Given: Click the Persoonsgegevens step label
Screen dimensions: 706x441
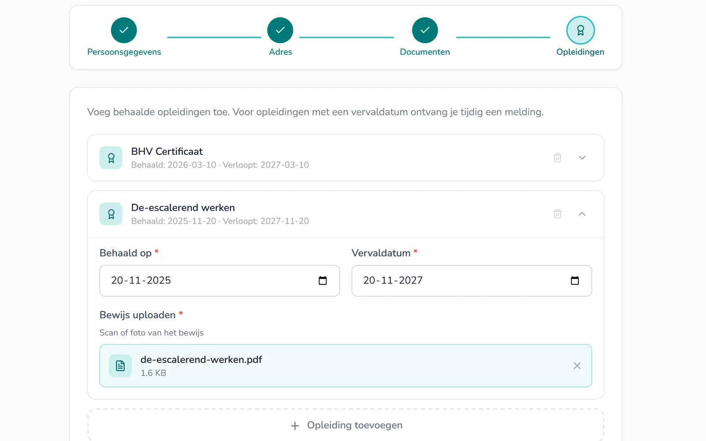Looking at the screenshot, I should [124, 52].
